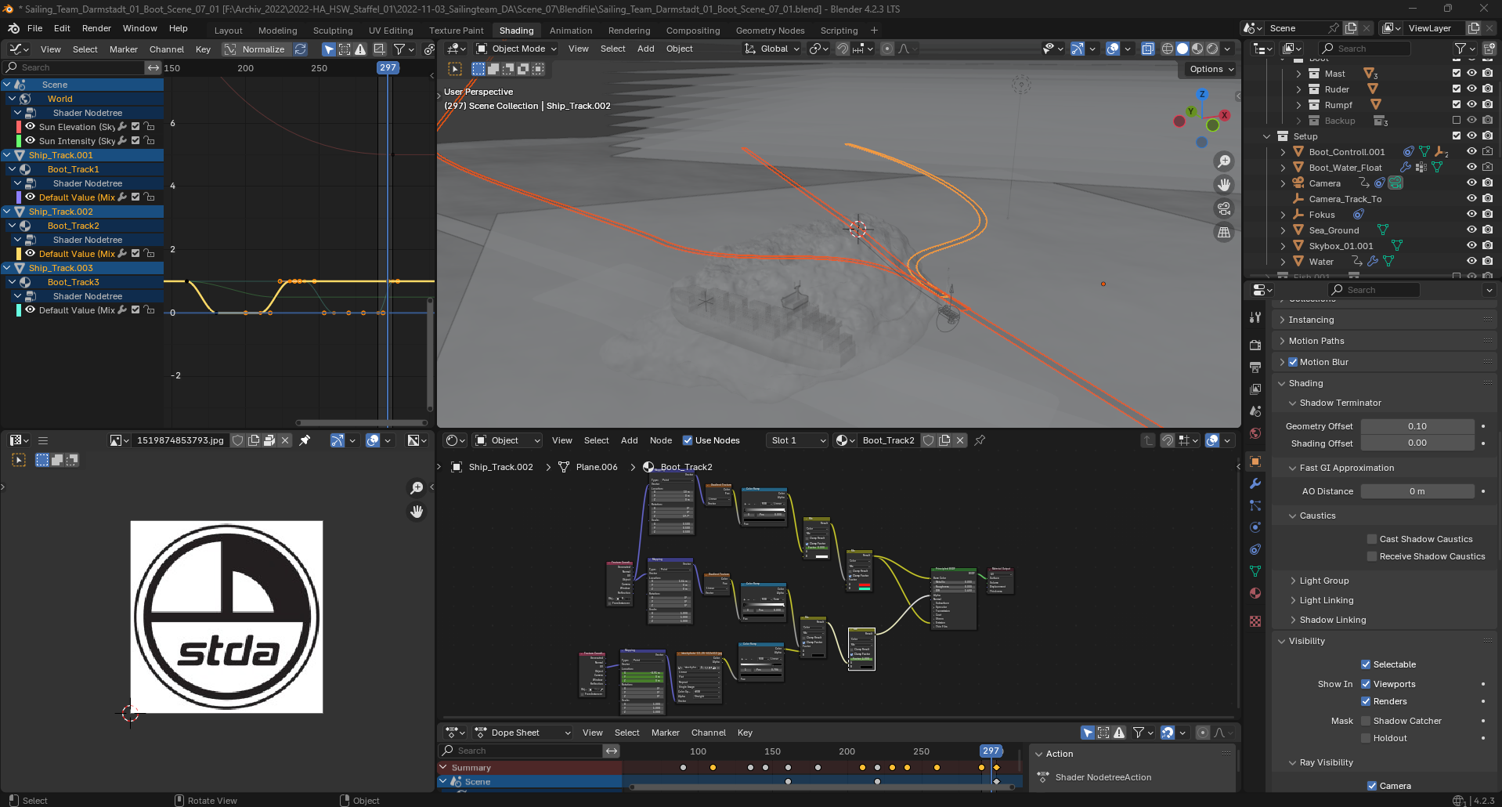Open the World properties tab
The height and width of the screenshot is (807, 1502).
coord(1255,433)
